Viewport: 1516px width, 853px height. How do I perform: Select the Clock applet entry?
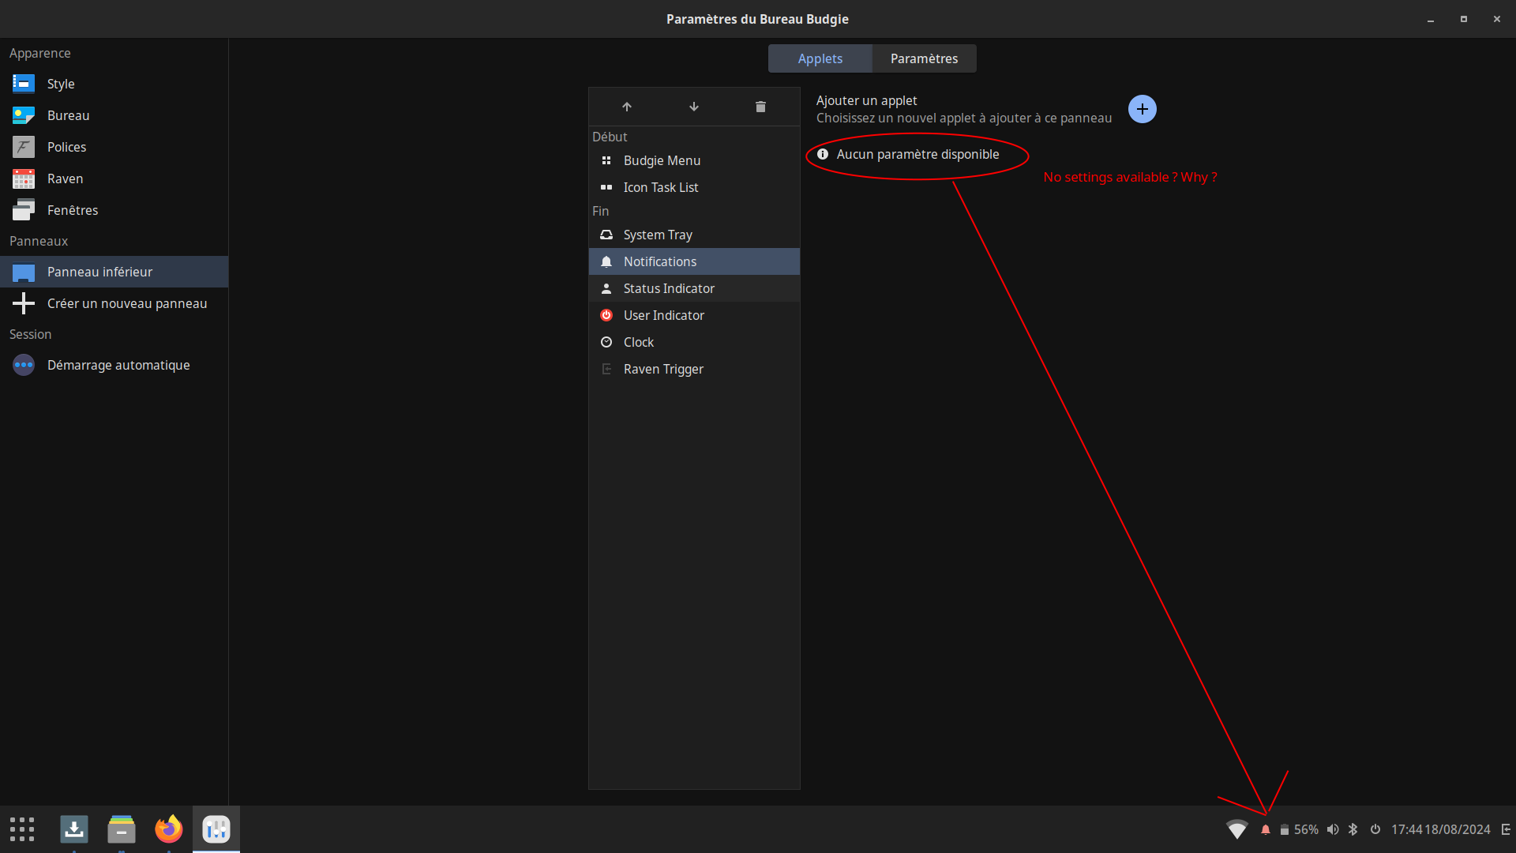pos(638,342)
